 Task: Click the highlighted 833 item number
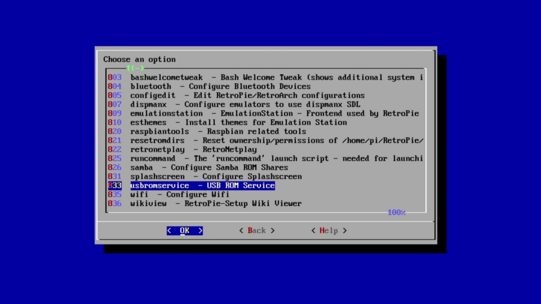click(115, 185)
